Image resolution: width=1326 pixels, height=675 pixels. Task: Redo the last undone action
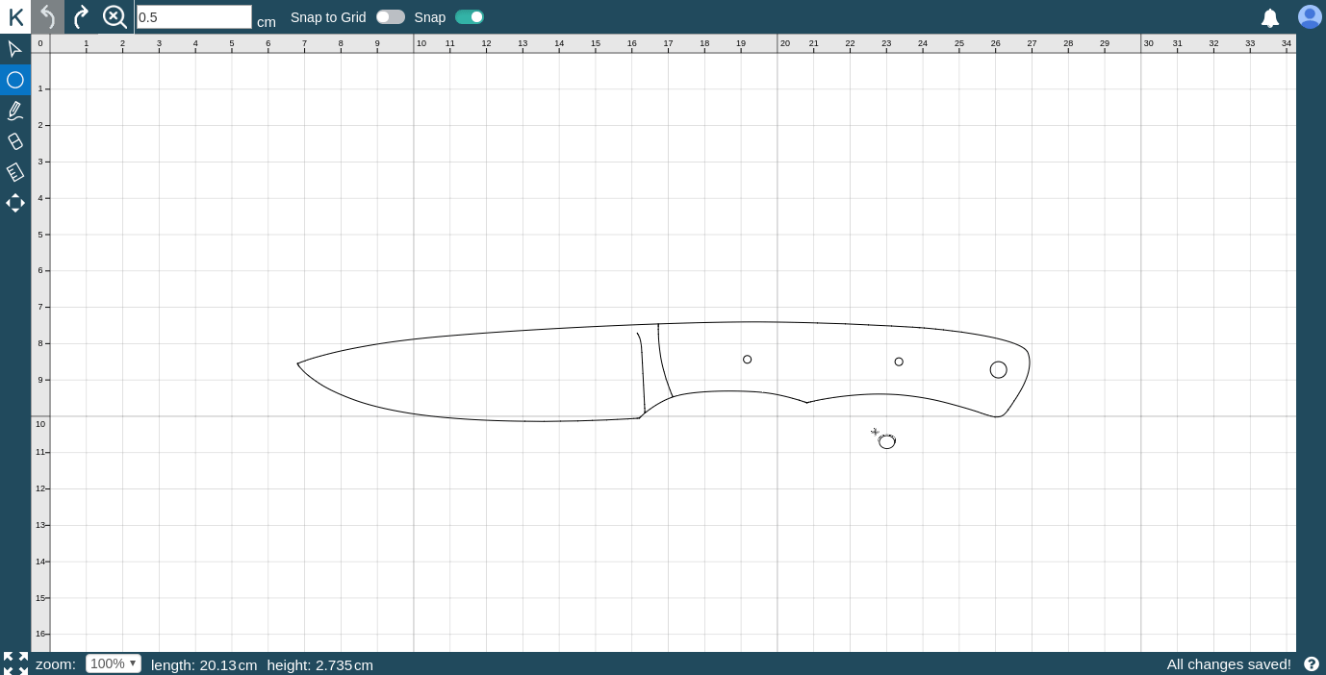(82, 16)
